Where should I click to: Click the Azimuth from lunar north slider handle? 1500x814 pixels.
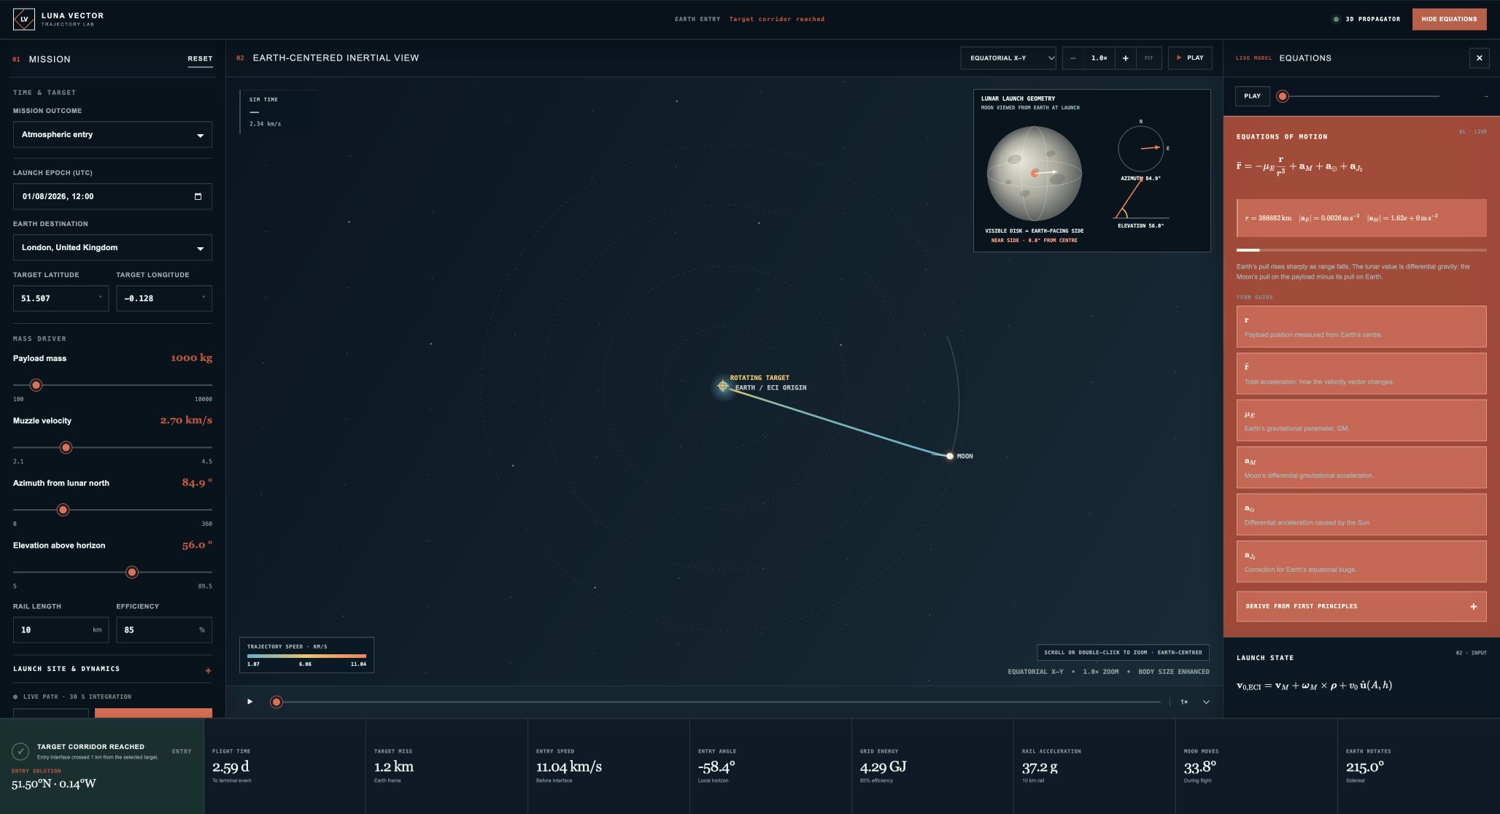(x=63, y=510)
